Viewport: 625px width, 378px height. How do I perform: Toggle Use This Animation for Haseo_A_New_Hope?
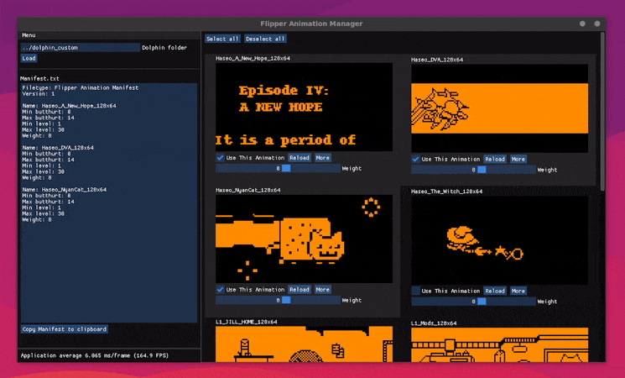pyautogui.click(x=220, y=158)
